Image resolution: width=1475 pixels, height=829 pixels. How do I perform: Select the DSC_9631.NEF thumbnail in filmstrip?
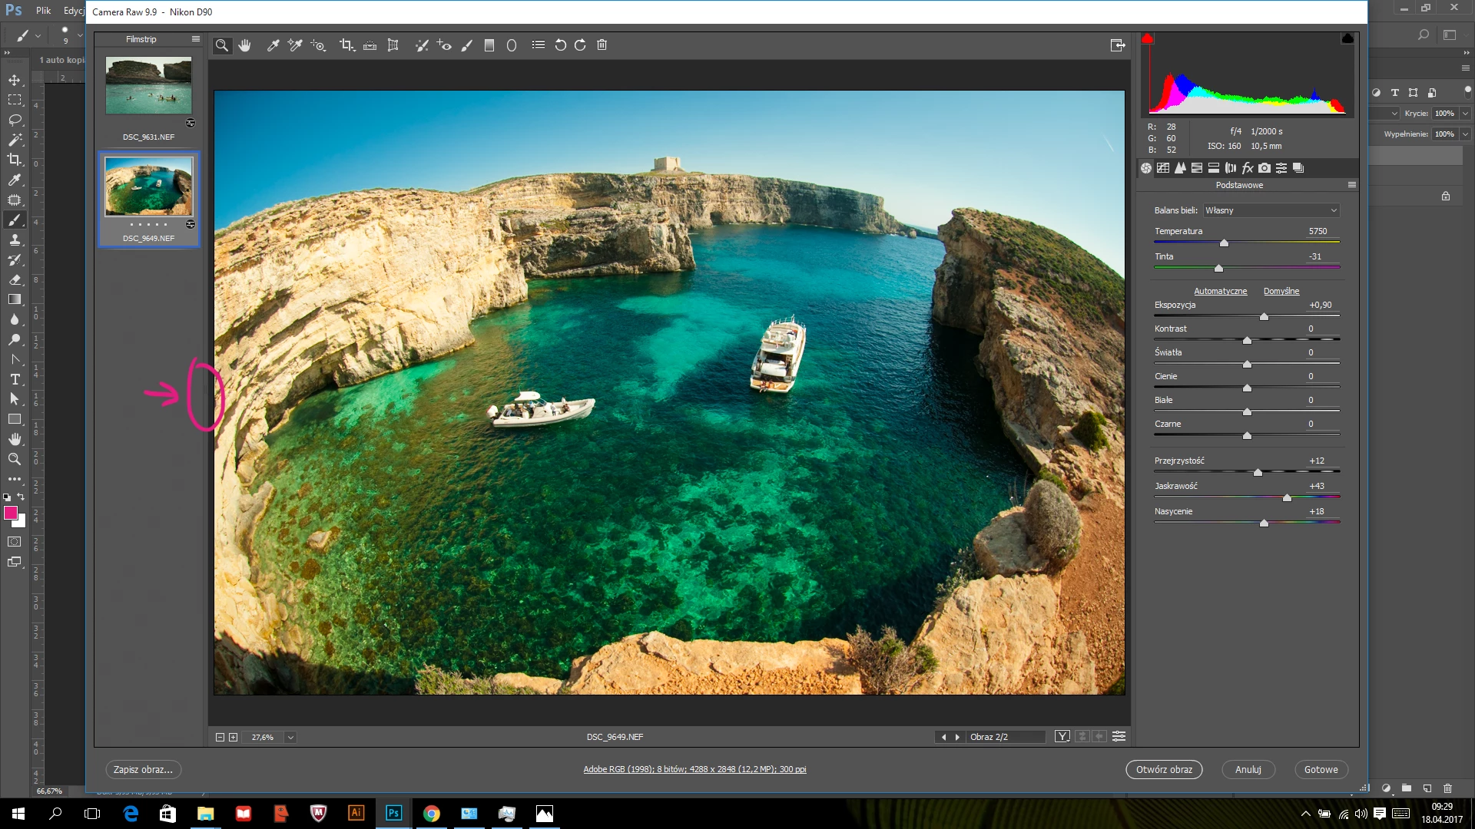point(149,86)
